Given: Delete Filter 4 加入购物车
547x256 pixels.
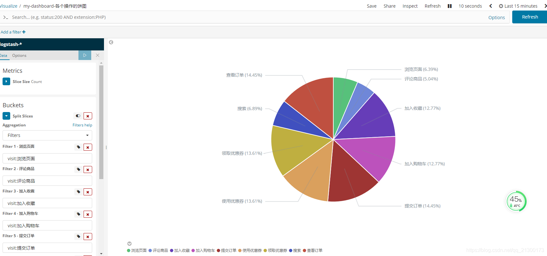Looking at the screenshot, I should point(88,214).
